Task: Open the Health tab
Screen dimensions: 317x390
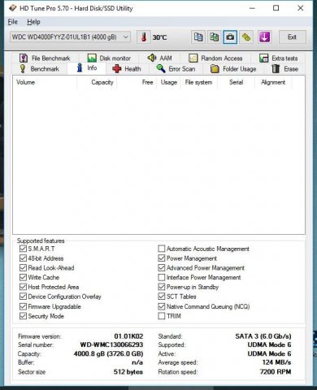Action: (127, 69)
